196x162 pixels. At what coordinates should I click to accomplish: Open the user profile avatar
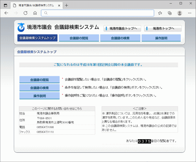pyautogui.click(x=180, y=13)
